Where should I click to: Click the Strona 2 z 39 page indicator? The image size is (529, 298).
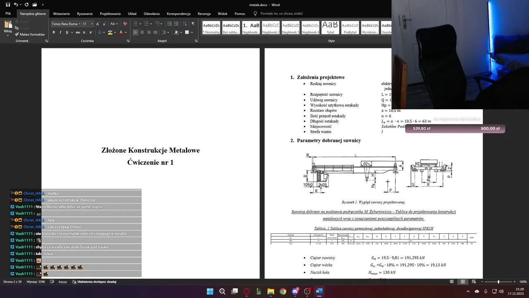12,282
